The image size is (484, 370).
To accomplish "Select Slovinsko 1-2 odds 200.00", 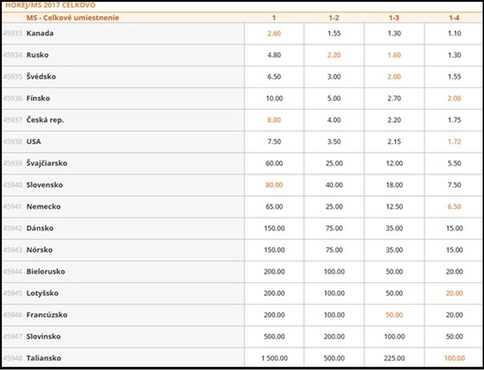I will click(x=334, y=336).
